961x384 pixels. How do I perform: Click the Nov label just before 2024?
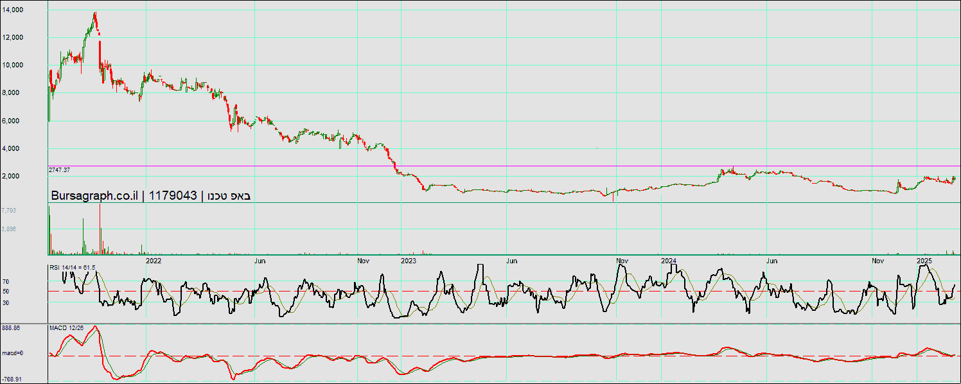click(x=622, y=261)
